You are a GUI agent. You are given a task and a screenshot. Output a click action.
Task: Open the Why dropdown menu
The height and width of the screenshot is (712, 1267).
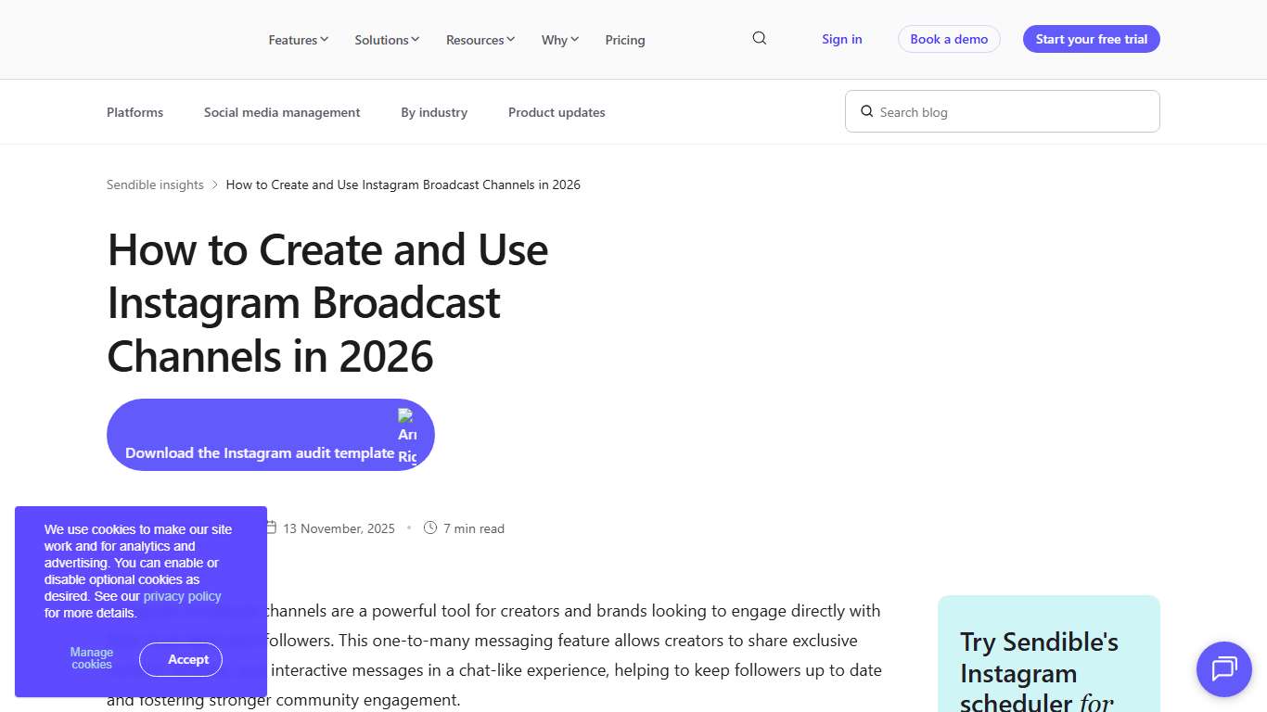click(x=558, y=40)
